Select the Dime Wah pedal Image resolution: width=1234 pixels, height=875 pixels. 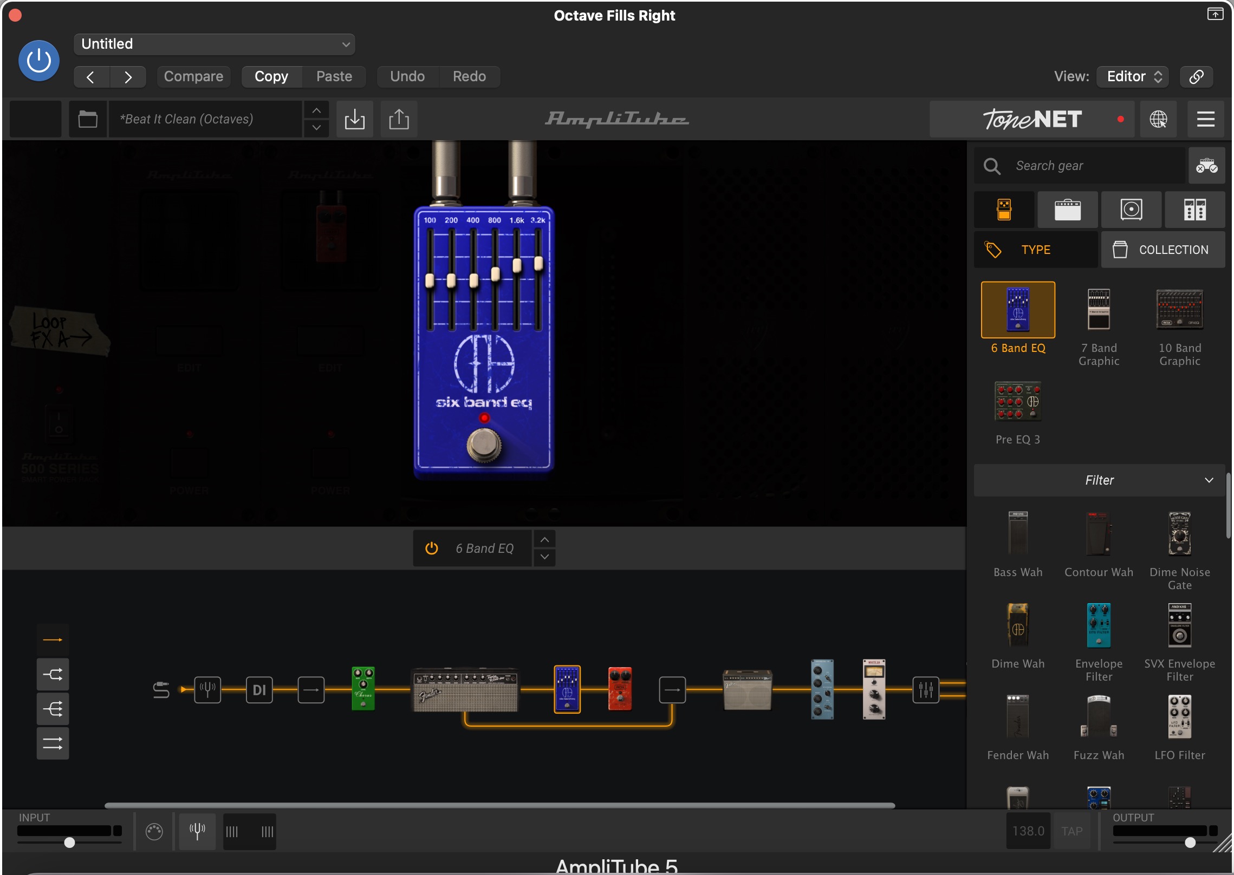(x=1018, y=625)
